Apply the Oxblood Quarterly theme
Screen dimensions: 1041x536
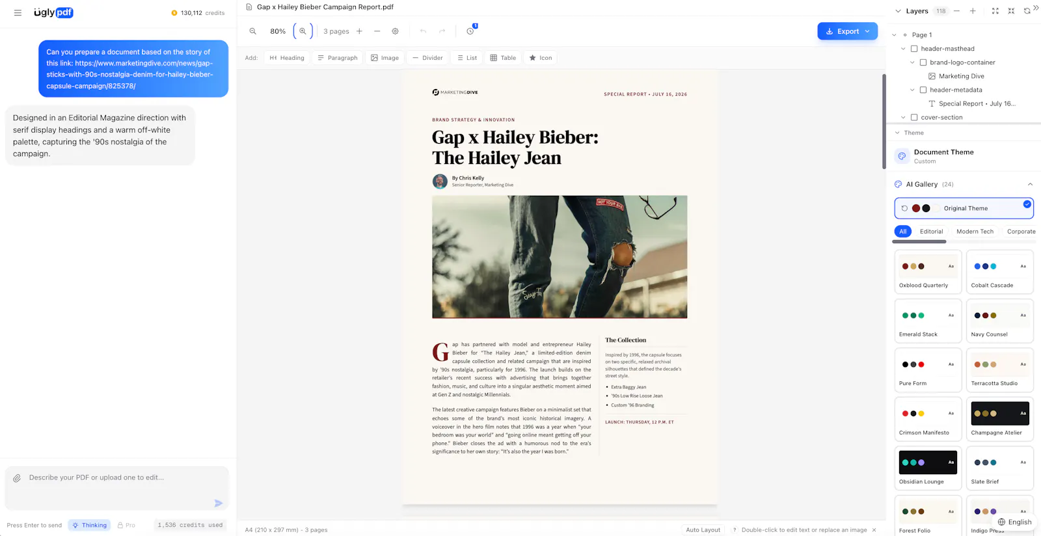coord(928,272)
